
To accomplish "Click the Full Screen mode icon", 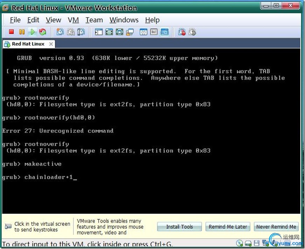I will tap(119, 32).
